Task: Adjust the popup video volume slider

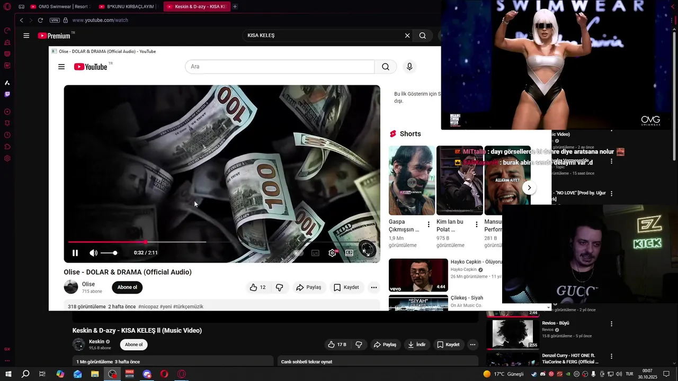Action: [109, 253]
